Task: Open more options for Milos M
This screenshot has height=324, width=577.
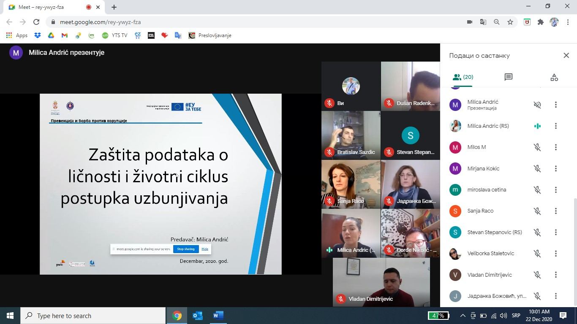Action: click(x=556, y=147)
